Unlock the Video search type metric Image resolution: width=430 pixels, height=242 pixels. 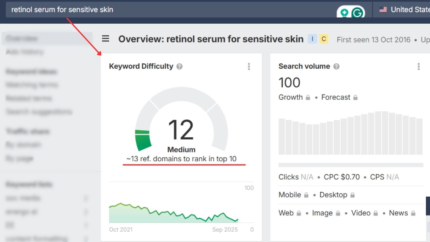[375, 213]
